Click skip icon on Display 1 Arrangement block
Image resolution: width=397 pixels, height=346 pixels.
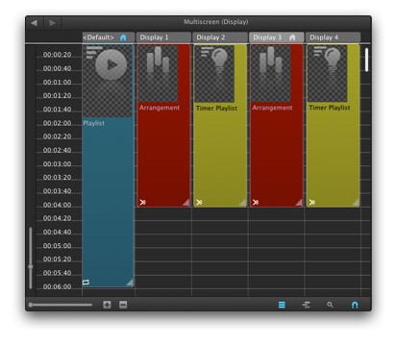coord(142,202)
